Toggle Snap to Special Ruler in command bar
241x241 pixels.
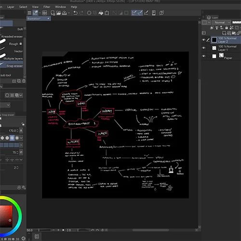tap(140, 13)
